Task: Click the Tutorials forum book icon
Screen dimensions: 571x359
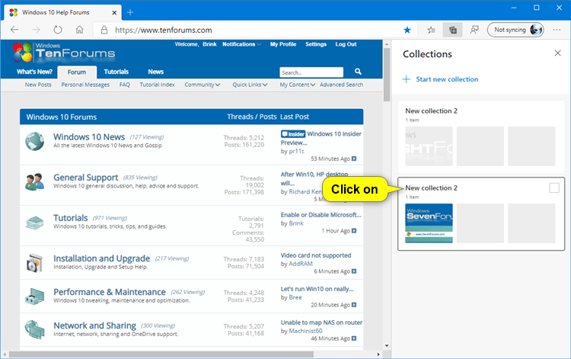Action: point(34,223)
